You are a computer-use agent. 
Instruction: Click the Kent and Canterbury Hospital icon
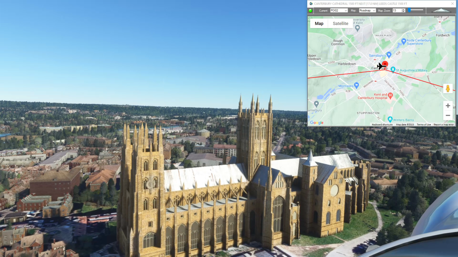click(390, 95)
